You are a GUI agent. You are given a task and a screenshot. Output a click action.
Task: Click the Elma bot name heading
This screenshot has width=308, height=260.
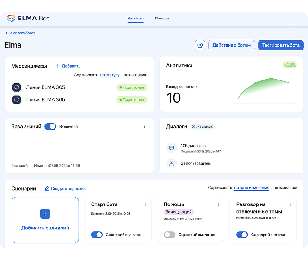pos(13,45)
